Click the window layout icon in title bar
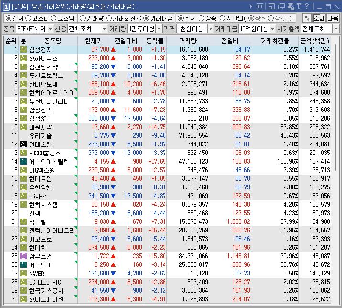Viewport: 342px width, 308px height. click(x=272, y=7)
